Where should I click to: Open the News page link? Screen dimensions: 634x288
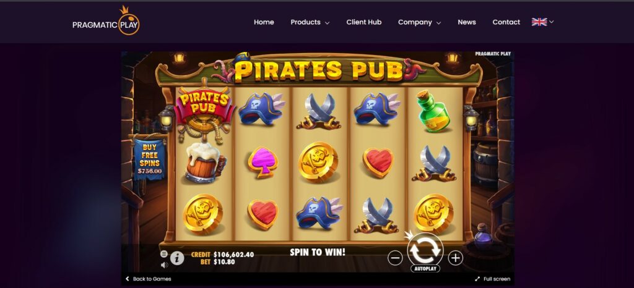tap(467, 22)
